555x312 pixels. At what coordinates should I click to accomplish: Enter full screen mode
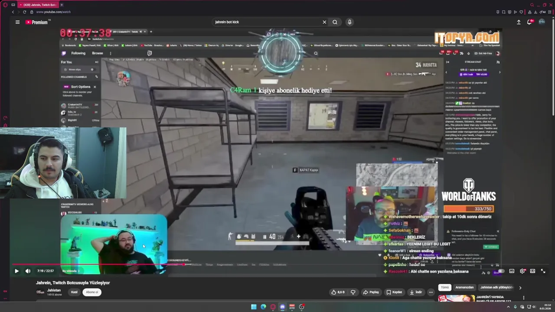coord(543,271)
